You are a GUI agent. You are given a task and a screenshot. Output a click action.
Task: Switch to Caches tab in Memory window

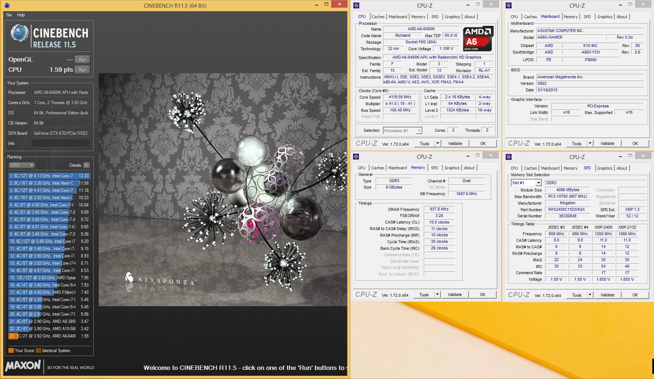(378, 168)
